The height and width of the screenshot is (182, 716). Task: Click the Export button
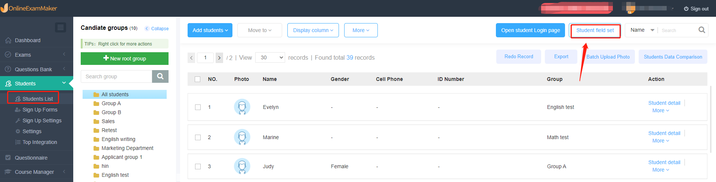(x=561, y=57)
